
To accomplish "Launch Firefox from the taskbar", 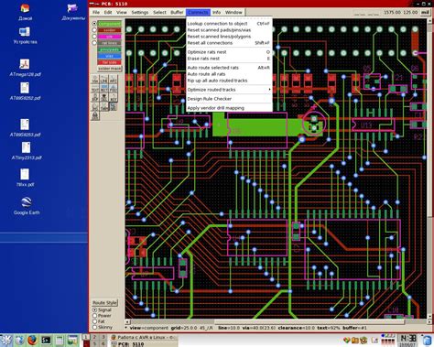I will 32,340.
